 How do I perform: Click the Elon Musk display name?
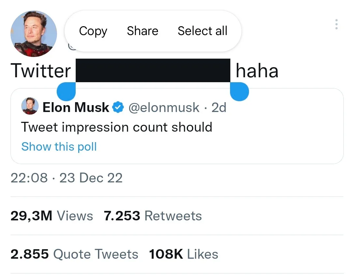[x=76, y=107]
